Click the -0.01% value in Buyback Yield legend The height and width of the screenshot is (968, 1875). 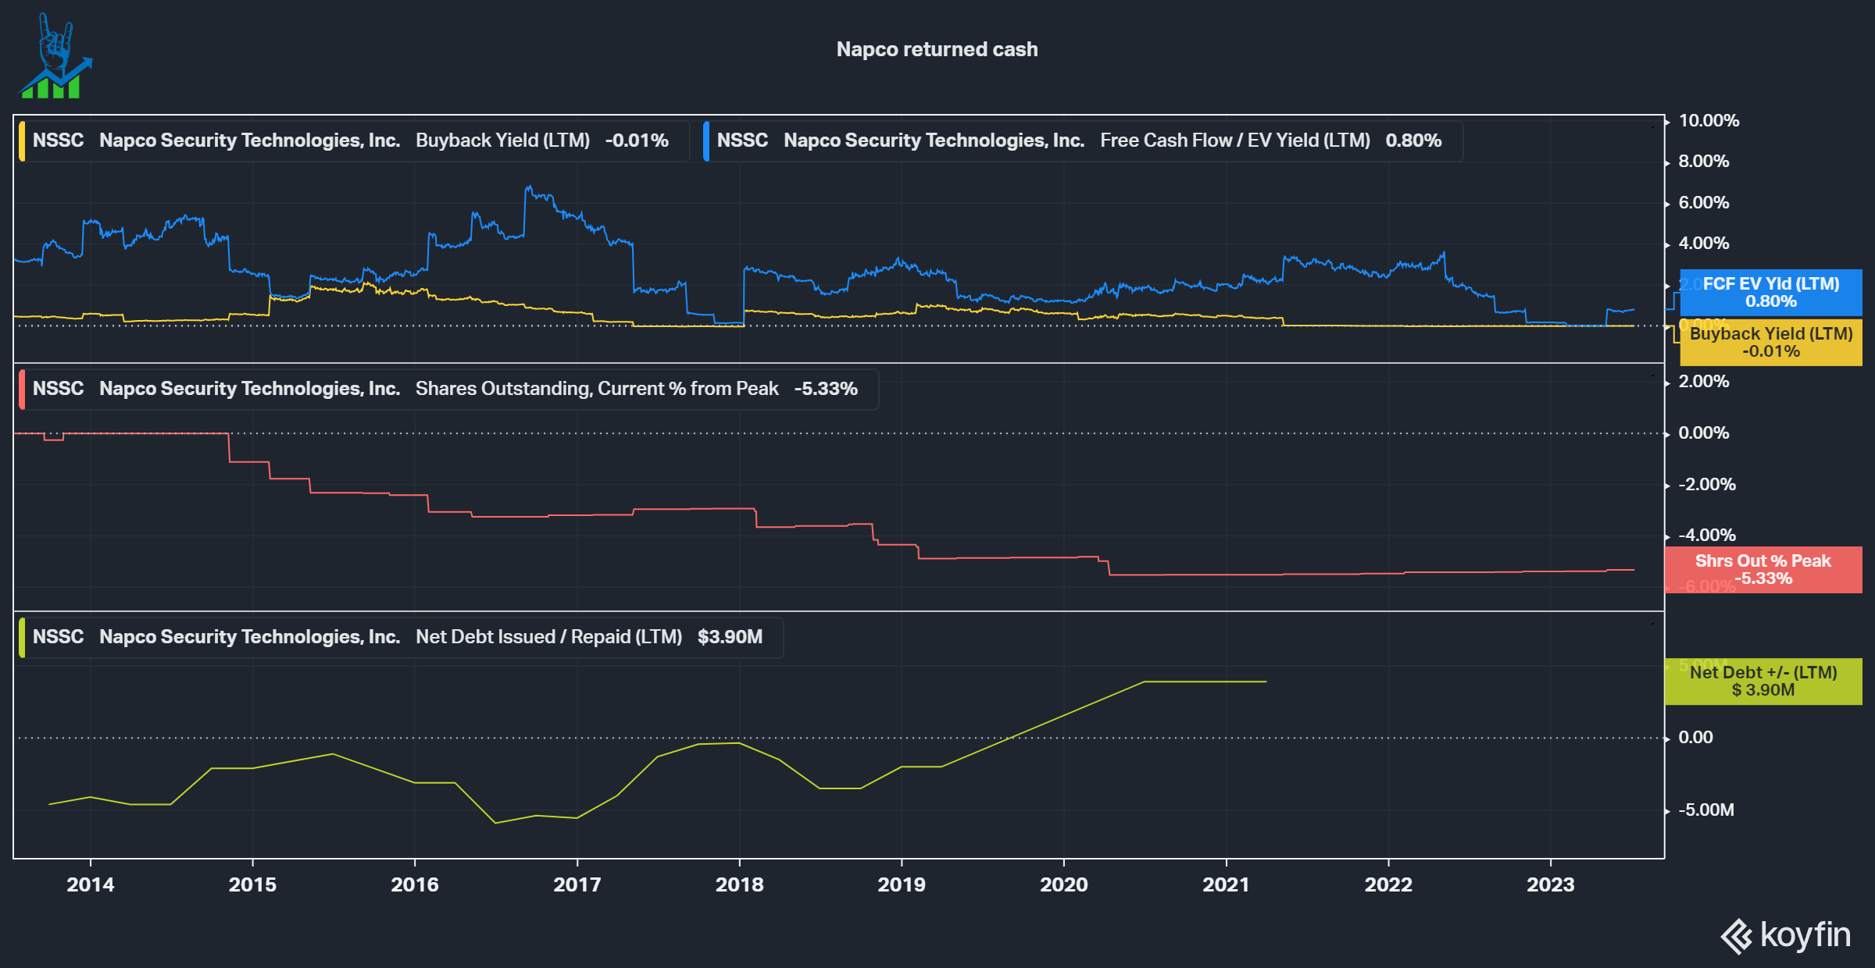pos(637,141)
